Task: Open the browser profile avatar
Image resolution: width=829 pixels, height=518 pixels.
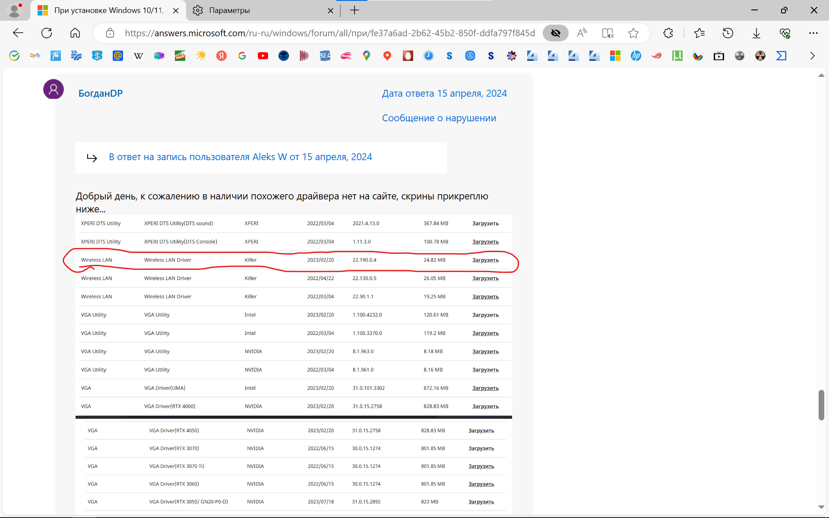Action: pos(14,10)
